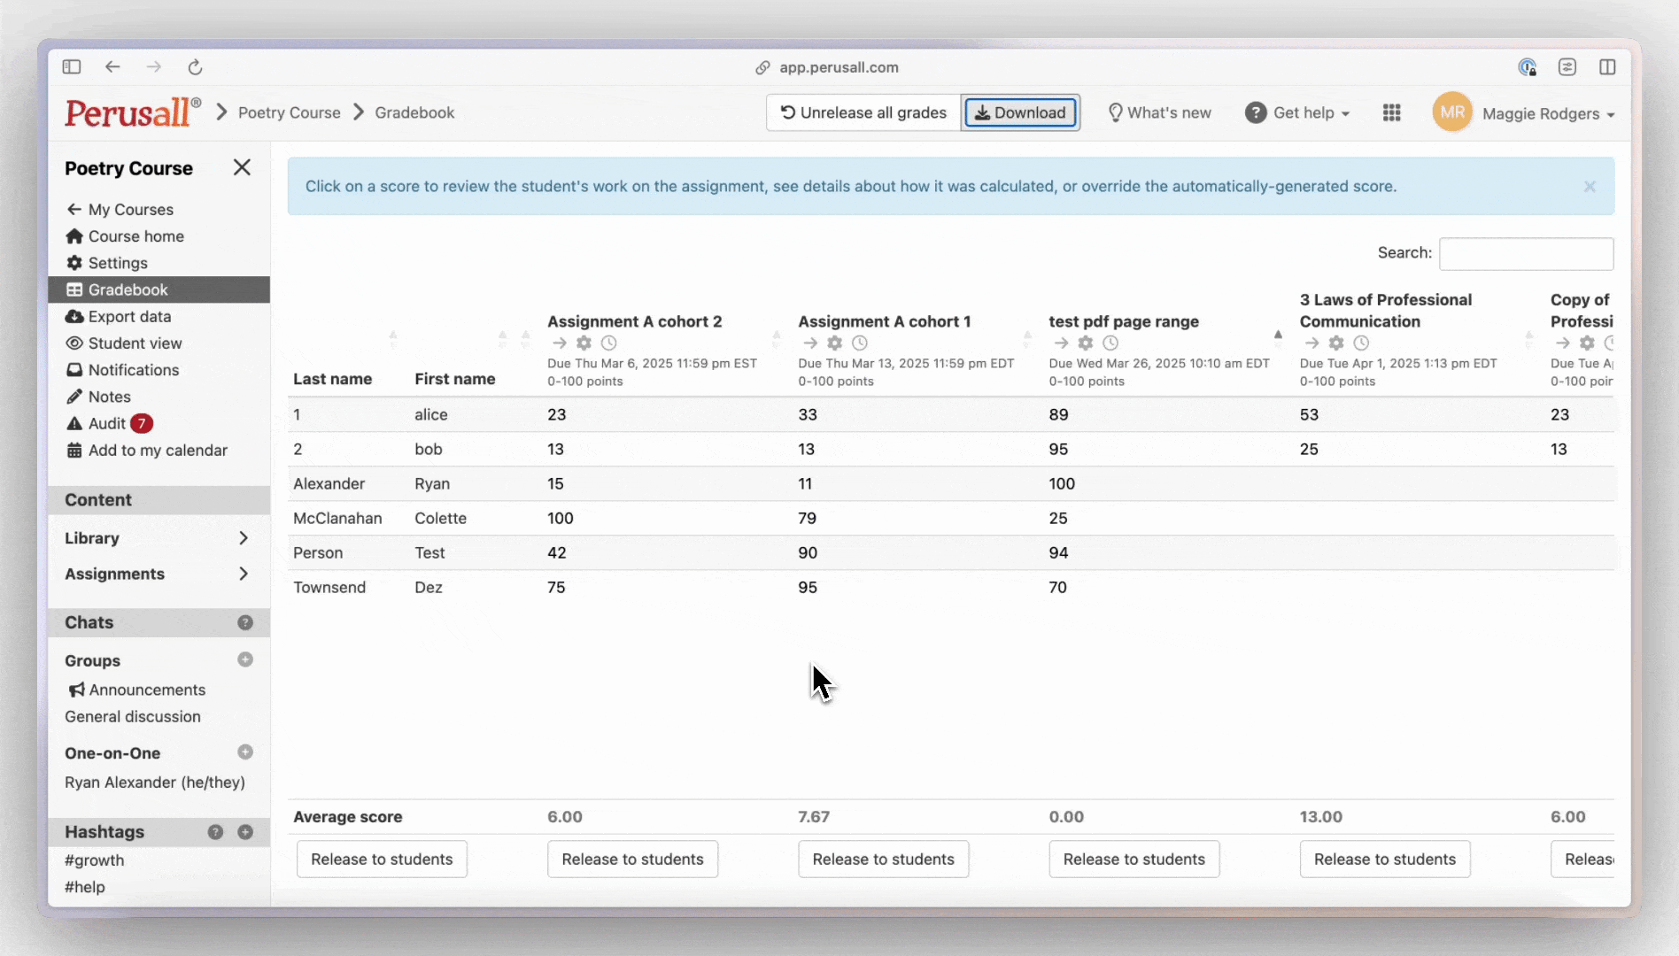Open the apps grid icon
Viewport: 1679px width, 956px height.
click(1391, 112)
